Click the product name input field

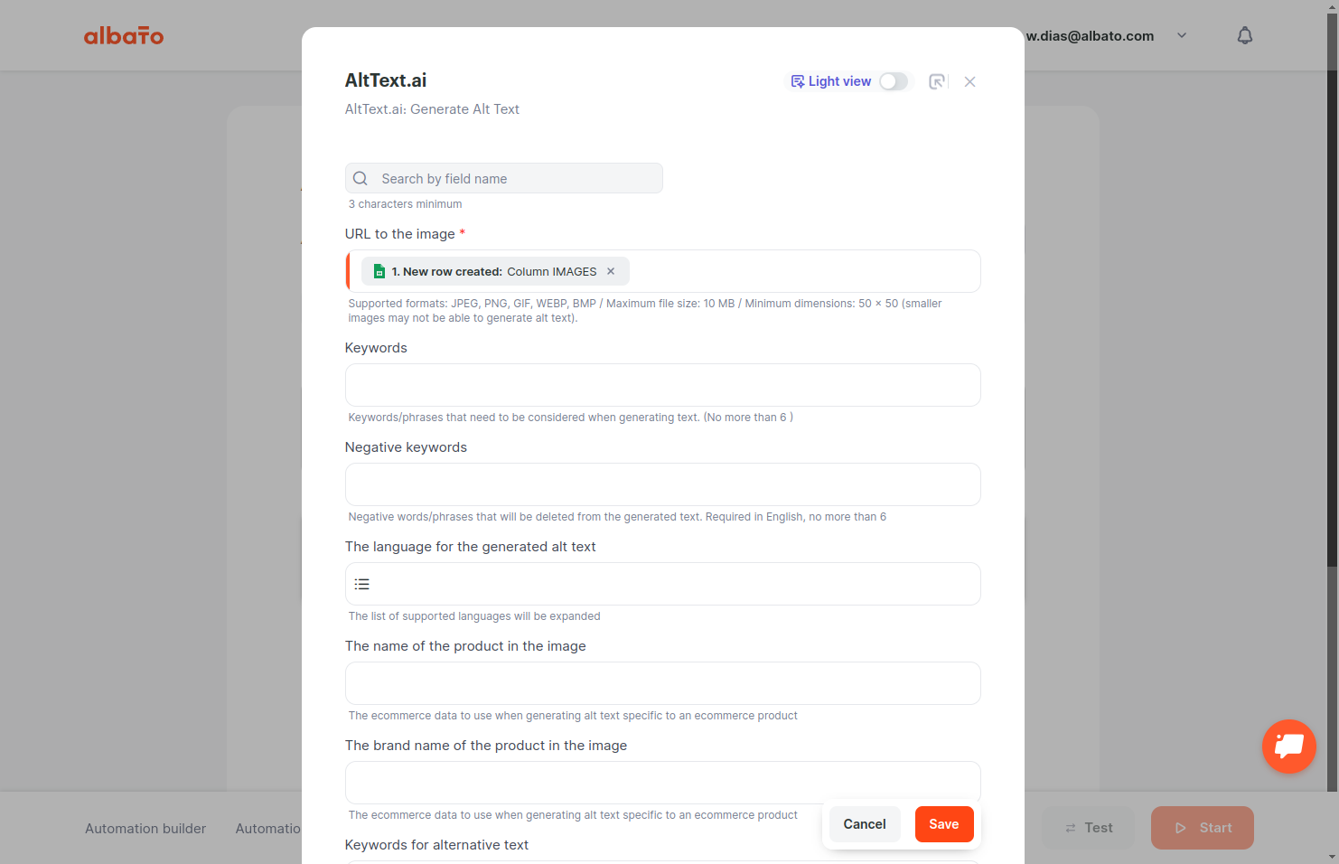(663, 683)
